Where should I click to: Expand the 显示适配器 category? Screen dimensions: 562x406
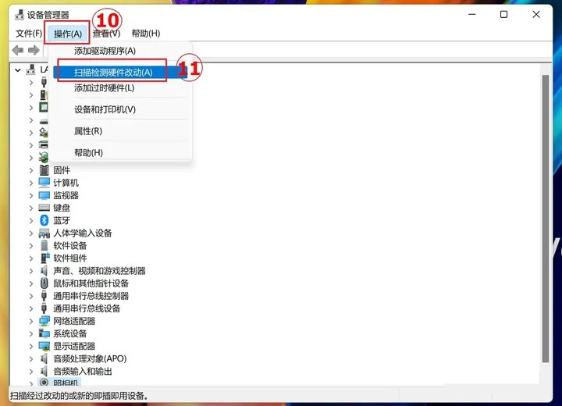click(x=31, y=346)
